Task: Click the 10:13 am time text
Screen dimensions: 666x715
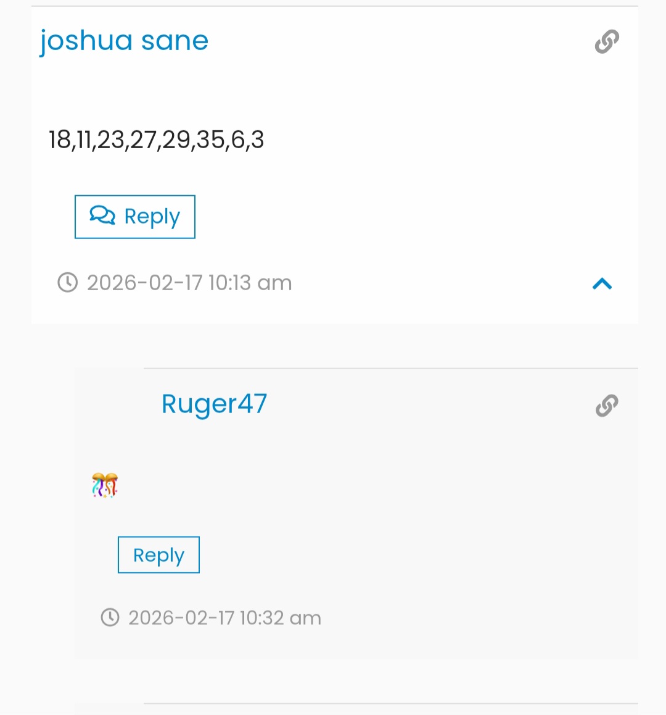Action: pyautogui.click(x=250, y=283)
